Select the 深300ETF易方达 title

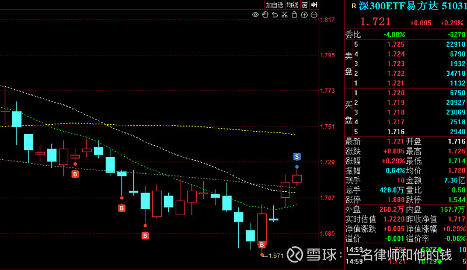[x=398, y=6]
